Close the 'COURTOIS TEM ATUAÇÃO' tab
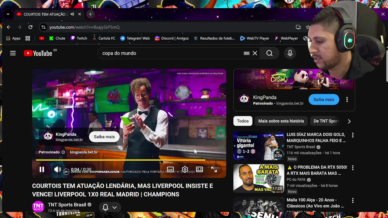Screen dimensions: 388x218 click(x=79, y=14)
